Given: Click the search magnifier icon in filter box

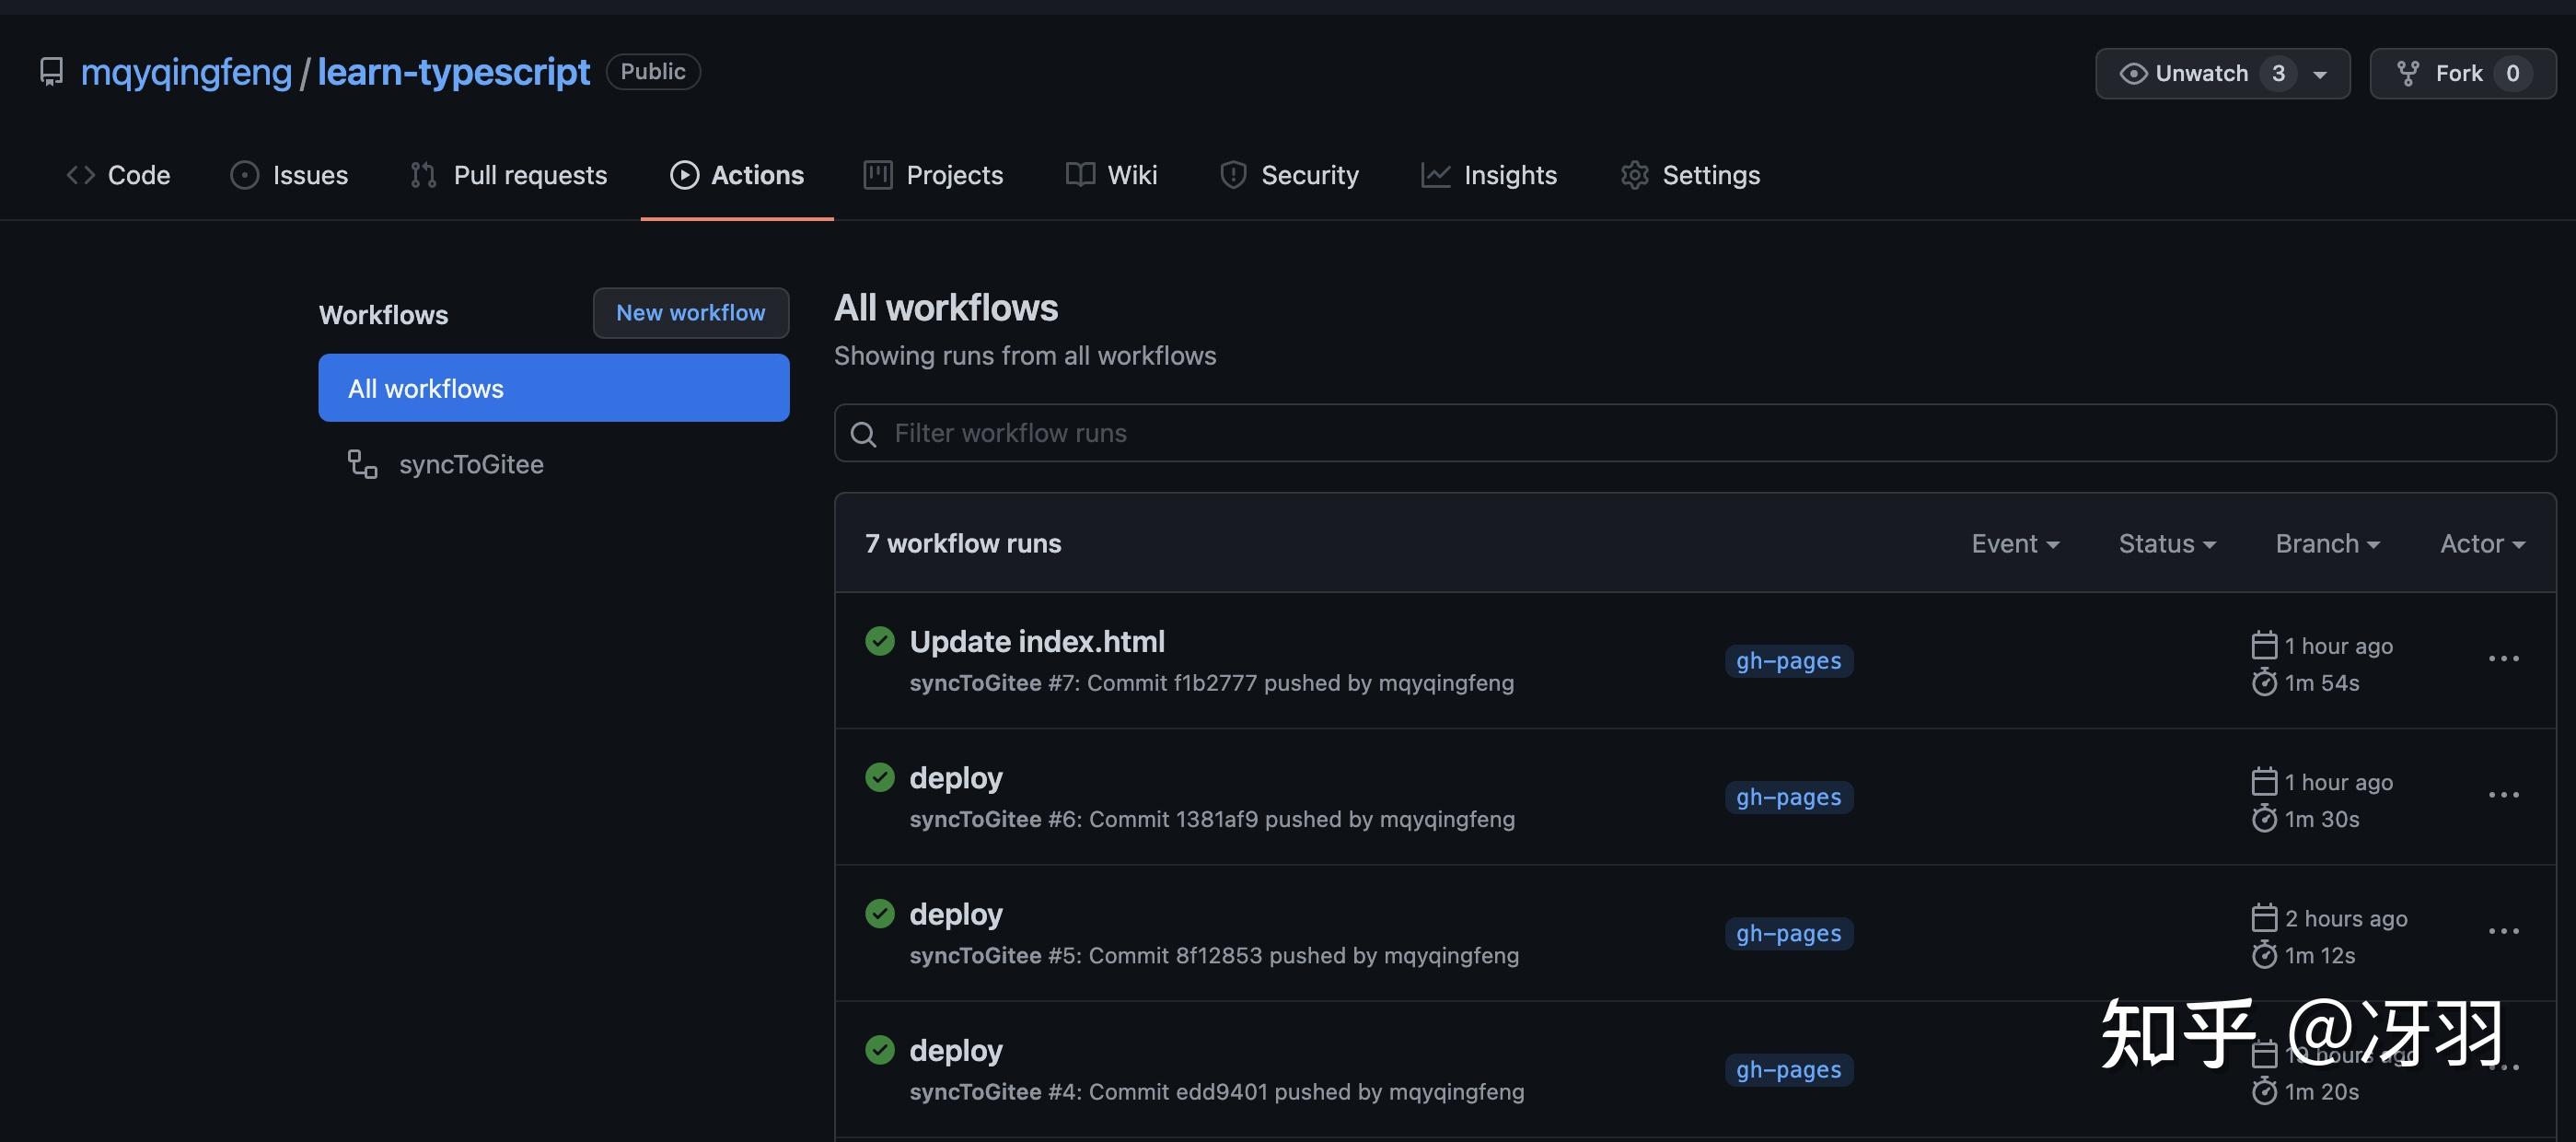Looking at the screenshot, I should [x=863, y=434].
